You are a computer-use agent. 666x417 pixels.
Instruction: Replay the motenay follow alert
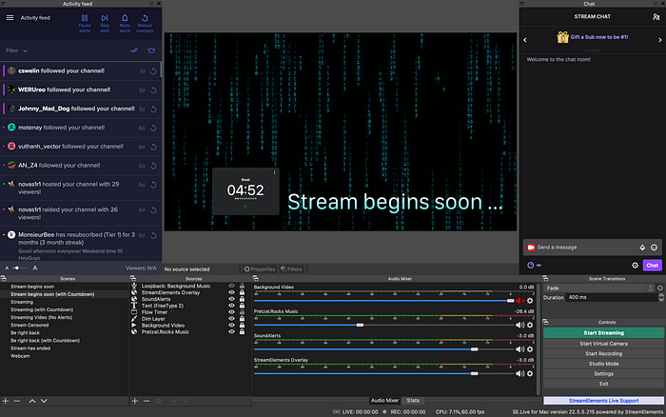[153, 128]
